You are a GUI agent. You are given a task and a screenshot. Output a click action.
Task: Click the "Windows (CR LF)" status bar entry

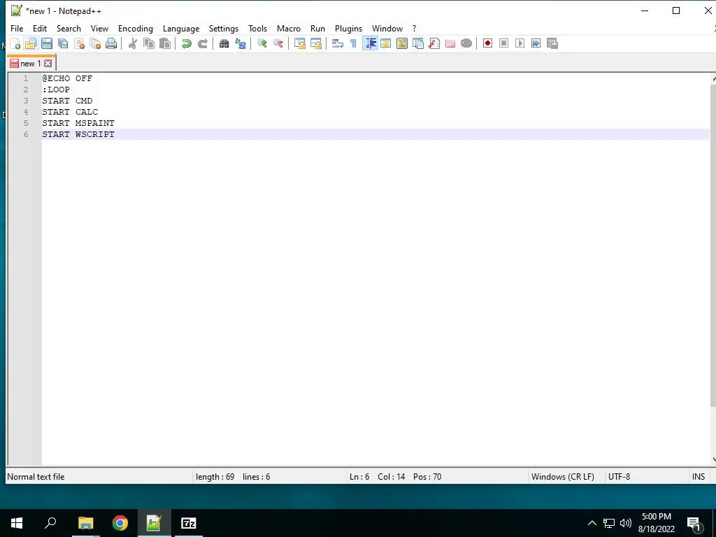point(563,477)
